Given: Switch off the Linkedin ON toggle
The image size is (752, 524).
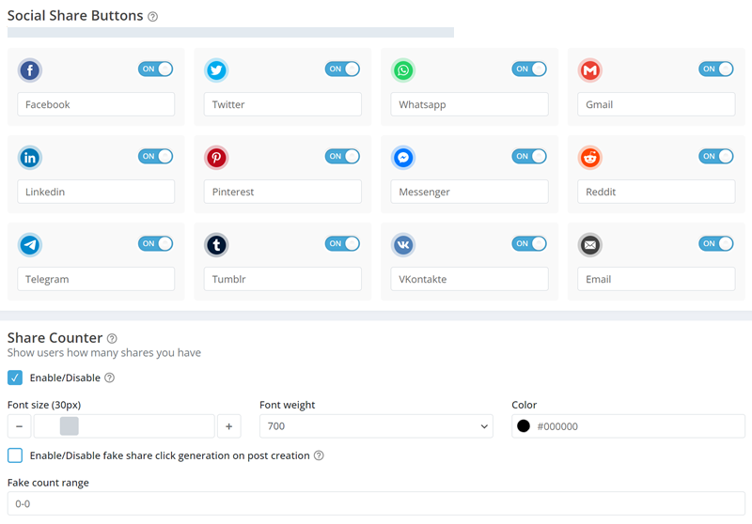Looking at the screenshot, I should [x=155, y=156].
